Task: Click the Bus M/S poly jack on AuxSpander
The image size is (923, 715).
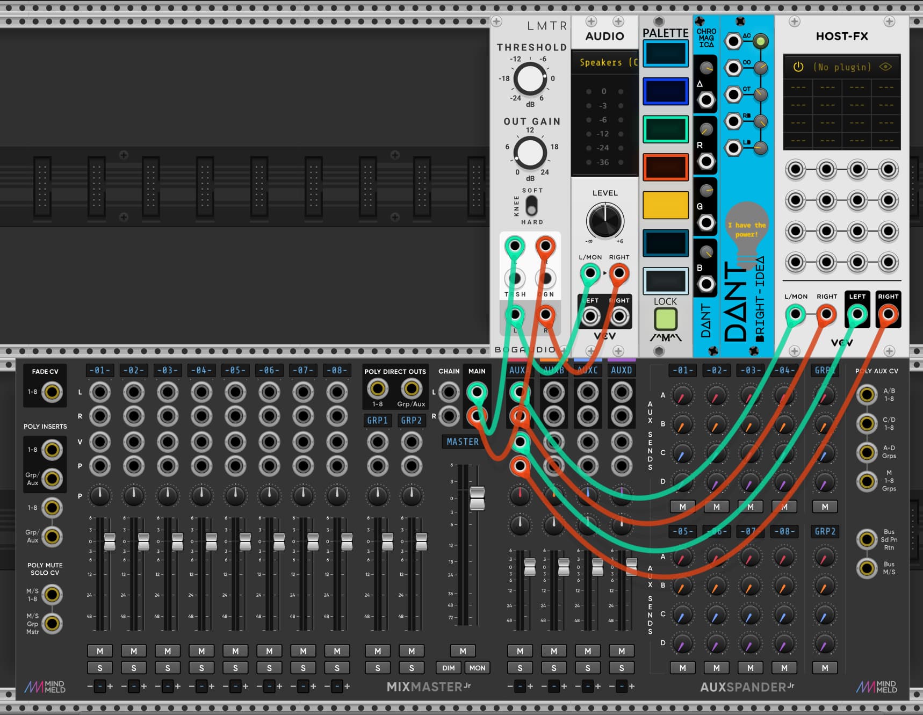Action: (867, 568)
